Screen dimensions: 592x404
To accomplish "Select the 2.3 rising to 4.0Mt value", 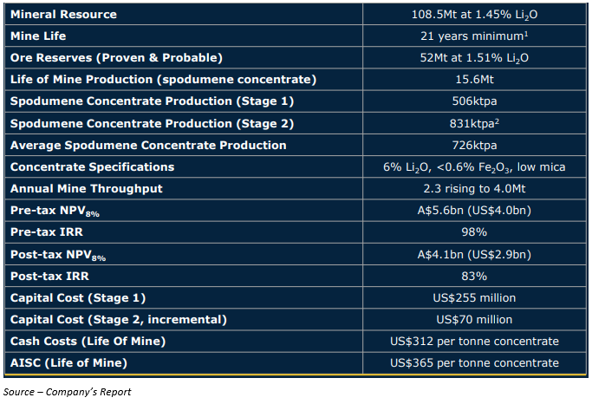I will (474, 188).
